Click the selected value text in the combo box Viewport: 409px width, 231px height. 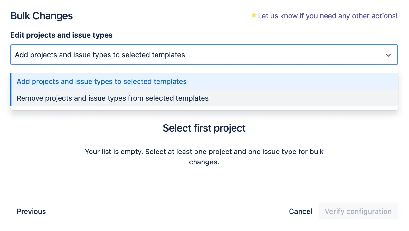[100, 55]
